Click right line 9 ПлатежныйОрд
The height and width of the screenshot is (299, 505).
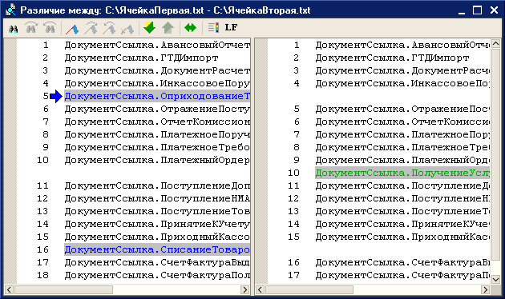point(402,160)
